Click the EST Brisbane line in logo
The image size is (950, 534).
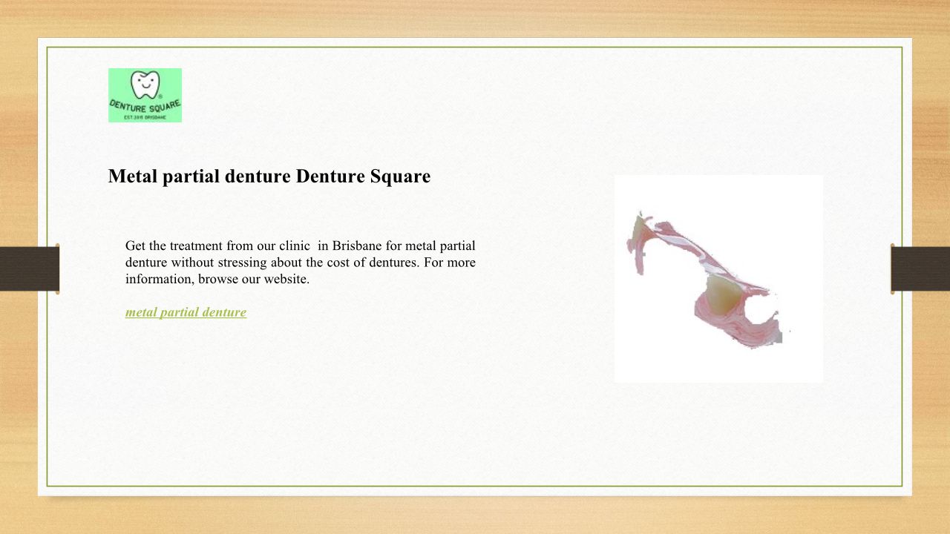point(145,118)
